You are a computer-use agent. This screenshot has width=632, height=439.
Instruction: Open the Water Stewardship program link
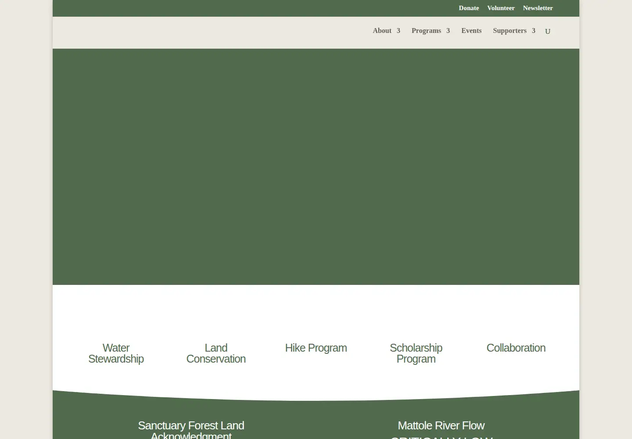[x=116, y=353]
